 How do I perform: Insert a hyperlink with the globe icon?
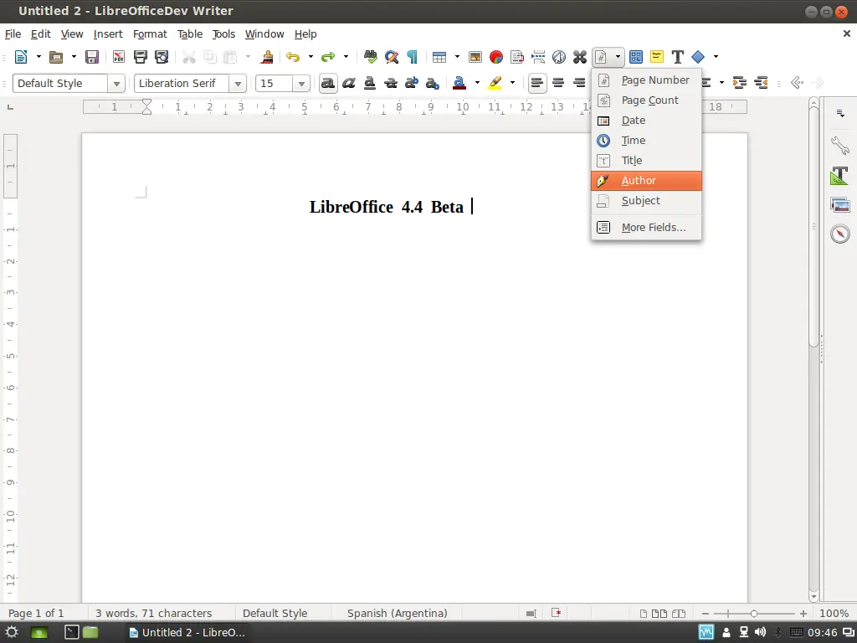pyautogui.click(x=558, y=57)
